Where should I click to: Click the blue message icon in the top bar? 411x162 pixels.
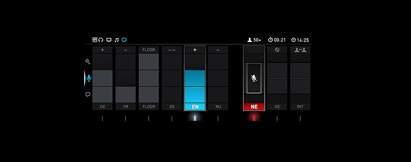pyautogui.click(x=124, y=40)
